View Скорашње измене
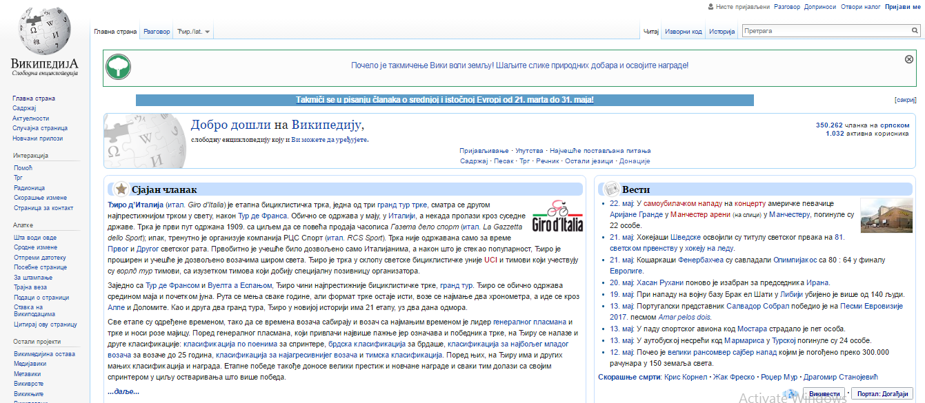The height and width of the screenshot is (403, 925). 41,198
